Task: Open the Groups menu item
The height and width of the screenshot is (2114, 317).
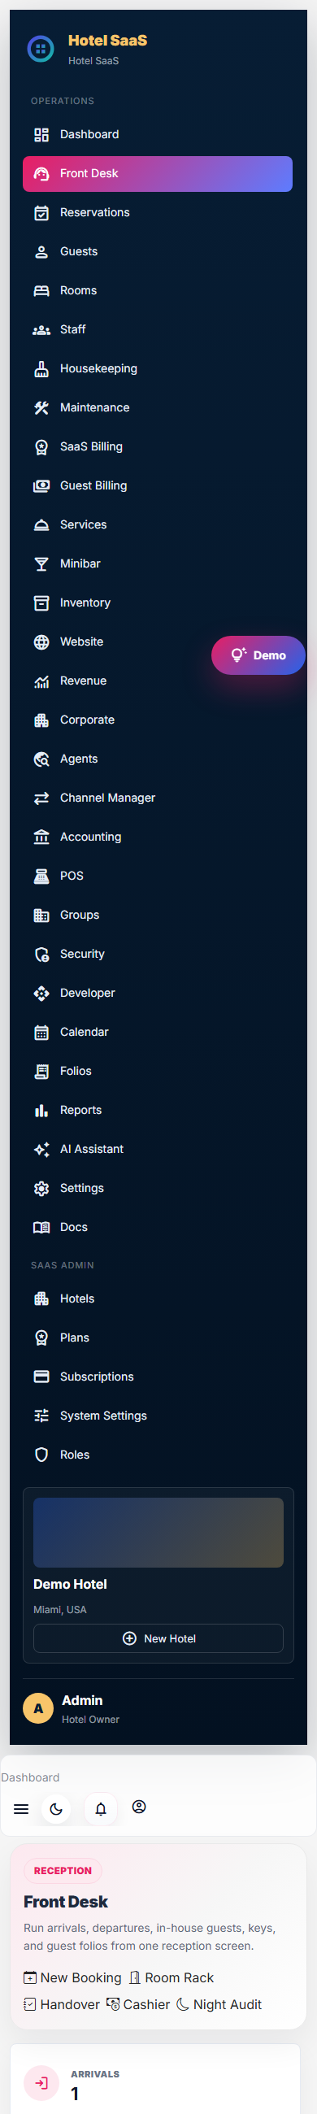Action: pos(158,915)
